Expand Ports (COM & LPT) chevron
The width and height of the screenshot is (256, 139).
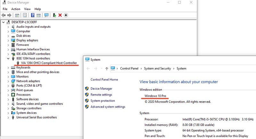click(x=8, y=86)
